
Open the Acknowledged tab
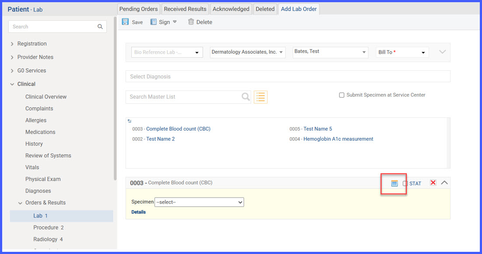231,9
